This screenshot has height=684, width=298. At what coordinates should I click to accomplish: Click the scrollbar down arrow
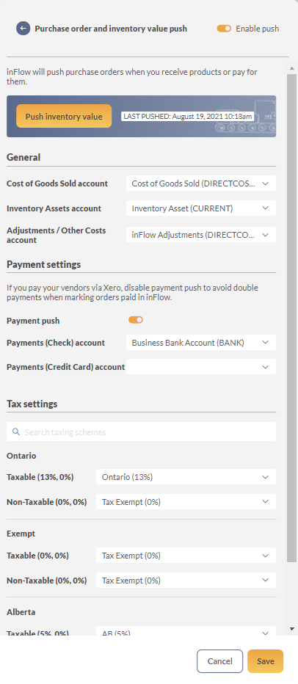(292, 629)
